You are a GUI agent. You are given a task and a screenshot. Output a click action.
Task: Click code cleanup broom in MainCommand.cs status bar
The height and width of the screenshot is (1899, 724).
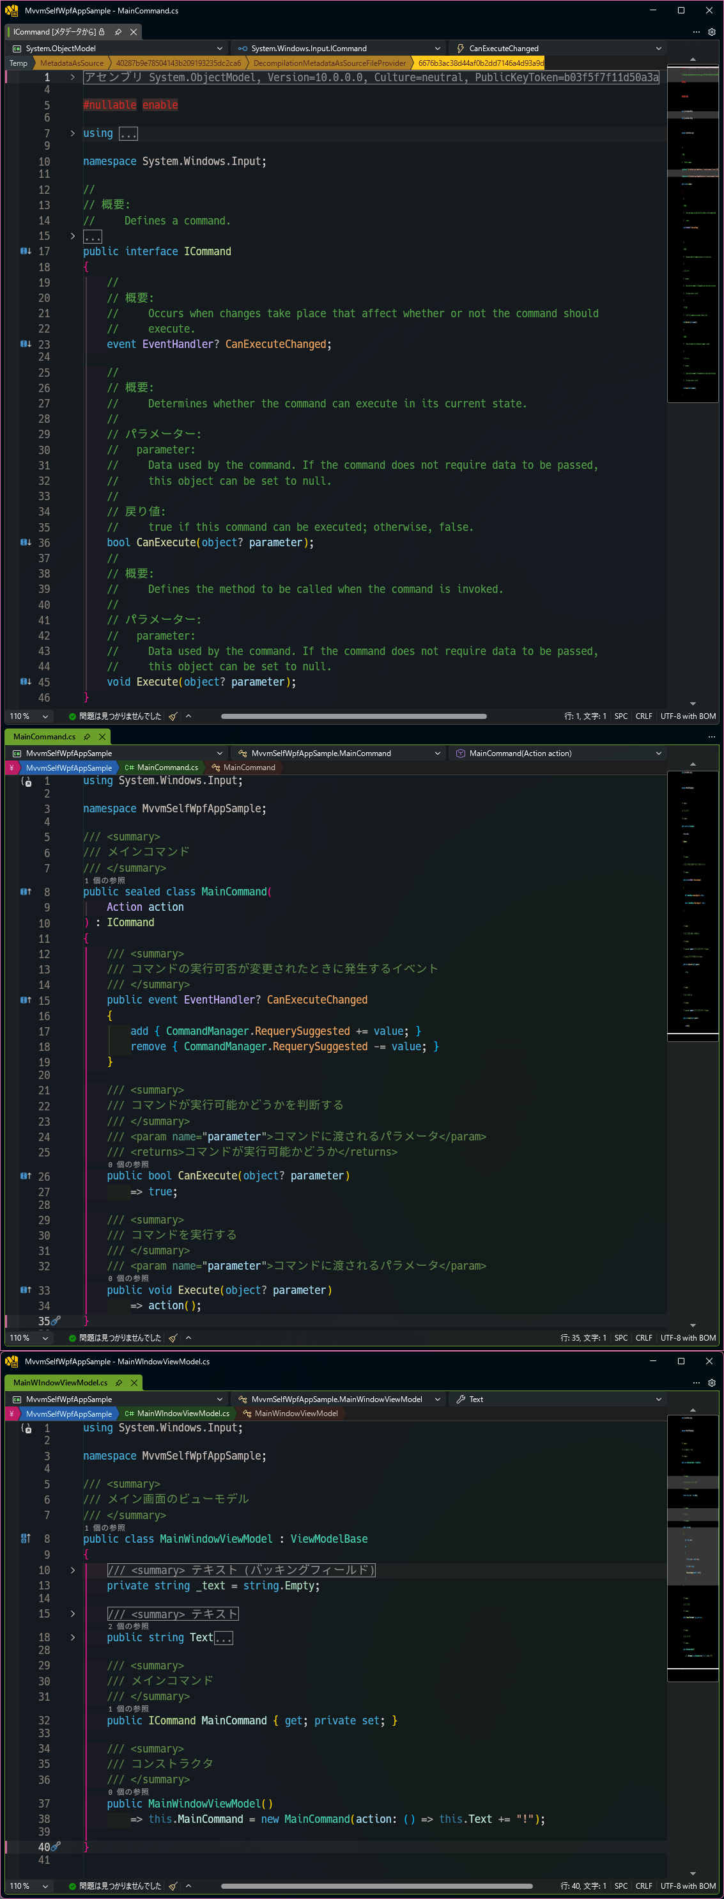(173, 1337)
